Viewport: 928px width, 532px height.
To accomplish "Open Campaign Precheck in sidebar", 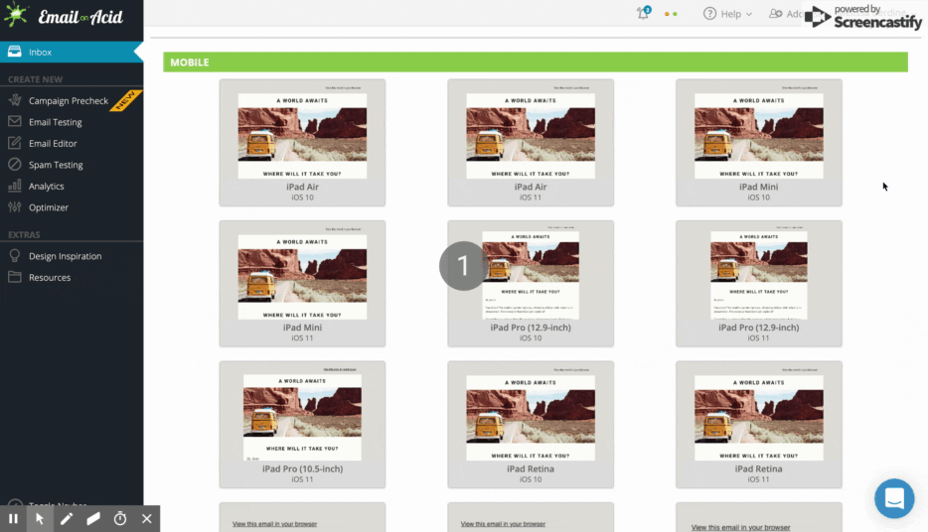I will 68,101.
